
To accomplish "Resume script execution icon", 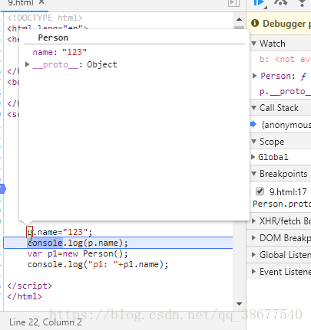I will point(260,3).
